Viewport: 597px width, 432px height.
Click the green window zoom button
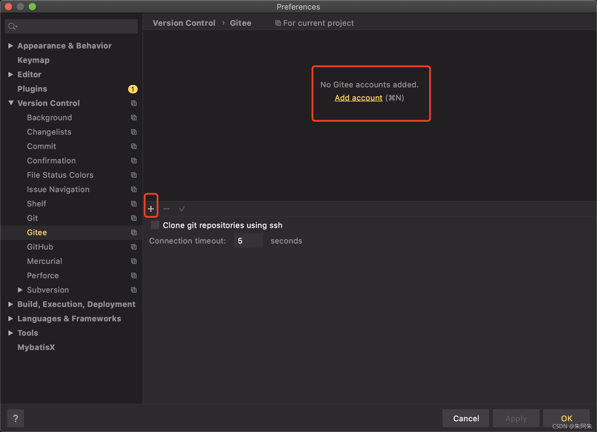click(32, 7)
